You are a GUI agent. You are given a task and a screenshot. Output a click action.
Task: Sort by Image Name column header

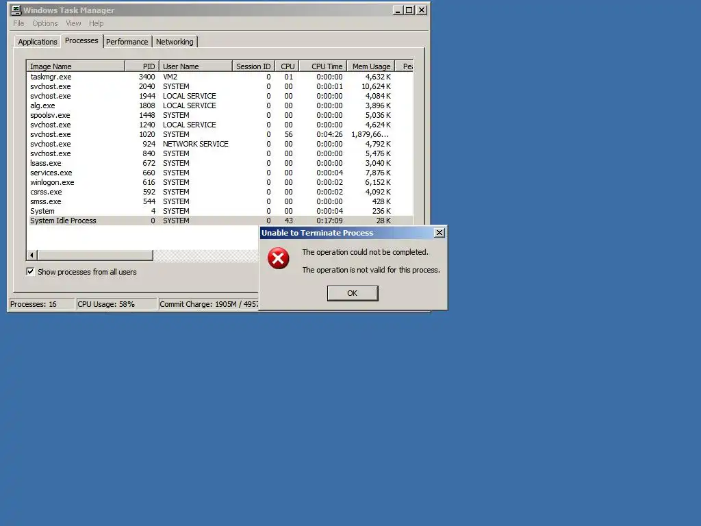75,66
